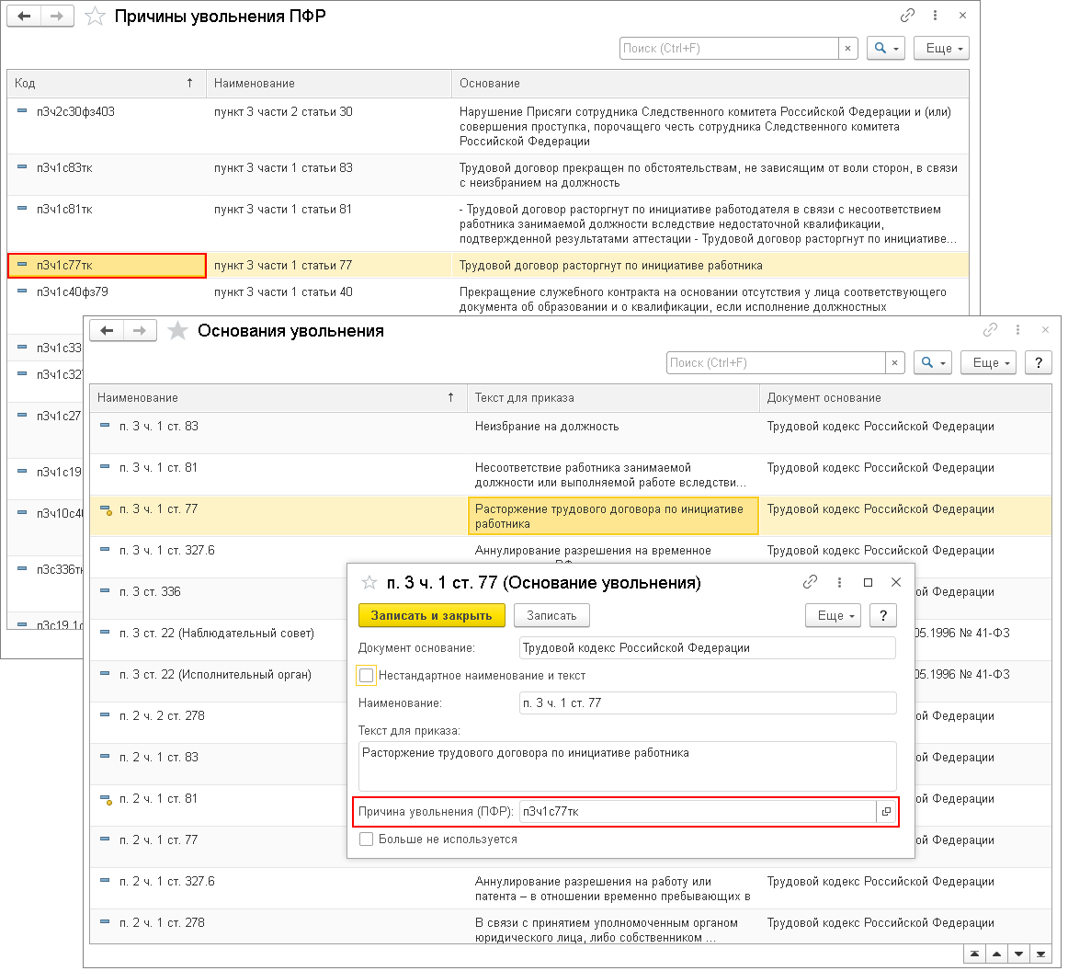Open the Еще dropdown in the dialog
This screenshot has width=1068, height=971.
click(833, 615)
